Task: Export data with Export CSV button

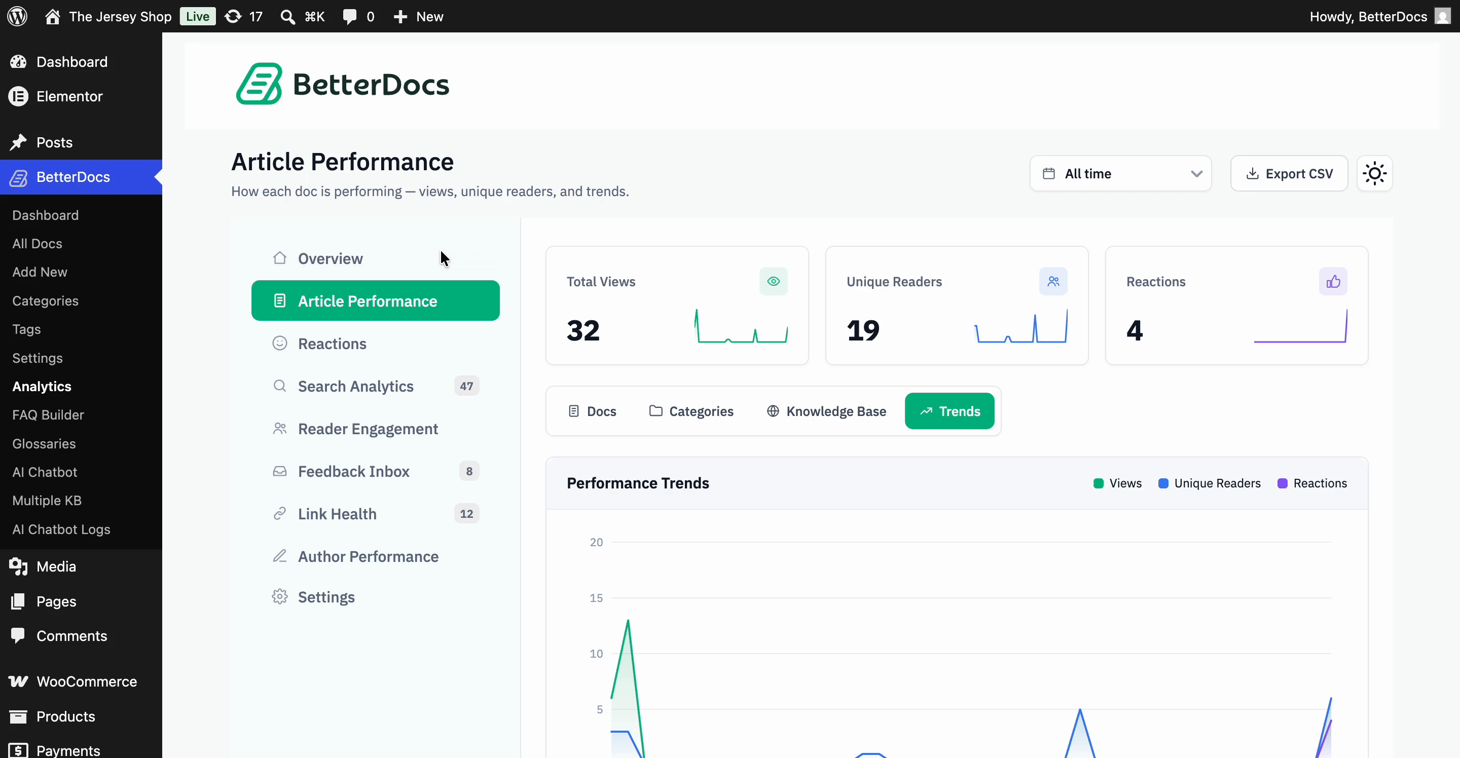Action: click(1289, 173)
